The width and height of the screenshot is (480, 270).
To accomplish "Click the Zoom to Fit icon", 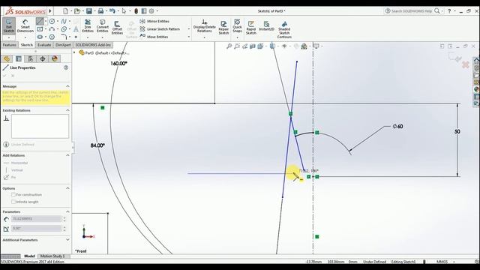I will [x=229, y=46].
